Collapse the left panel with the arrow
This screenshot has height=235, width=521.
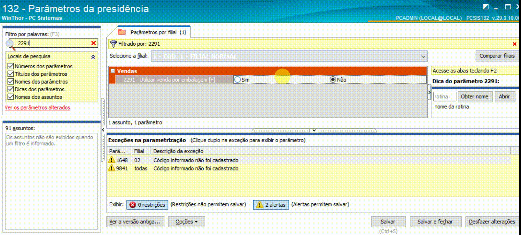tap(103, 130)
